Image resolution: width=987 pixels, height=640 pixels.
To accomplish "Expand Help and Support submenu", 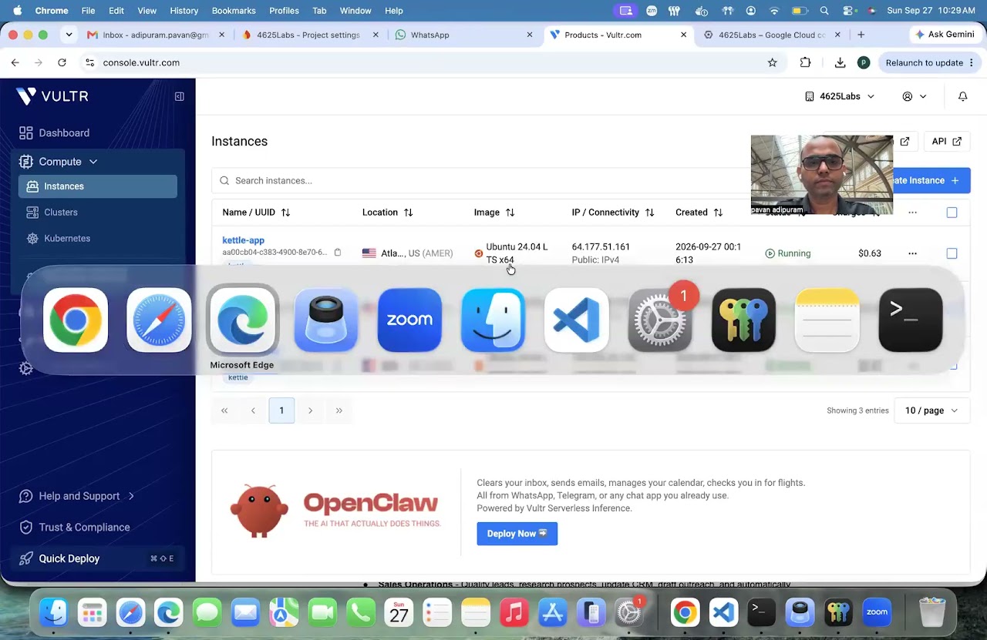I will pos(77,496).
